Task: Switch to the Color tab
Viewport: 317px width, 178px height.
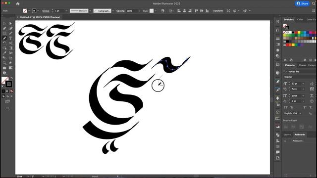Action: [300, 20]
